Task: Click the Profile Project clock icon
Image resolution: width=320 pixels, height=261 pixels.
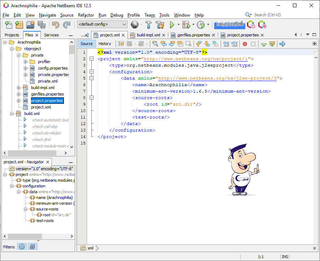Action: (x=200, y=25)
